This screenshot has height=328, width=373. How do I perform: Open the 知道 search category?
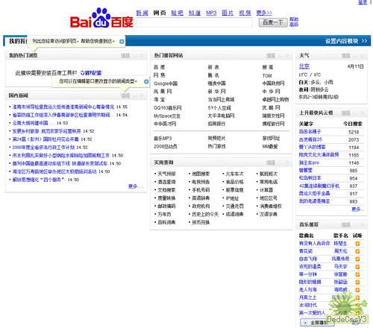click(x=195, y=13)
